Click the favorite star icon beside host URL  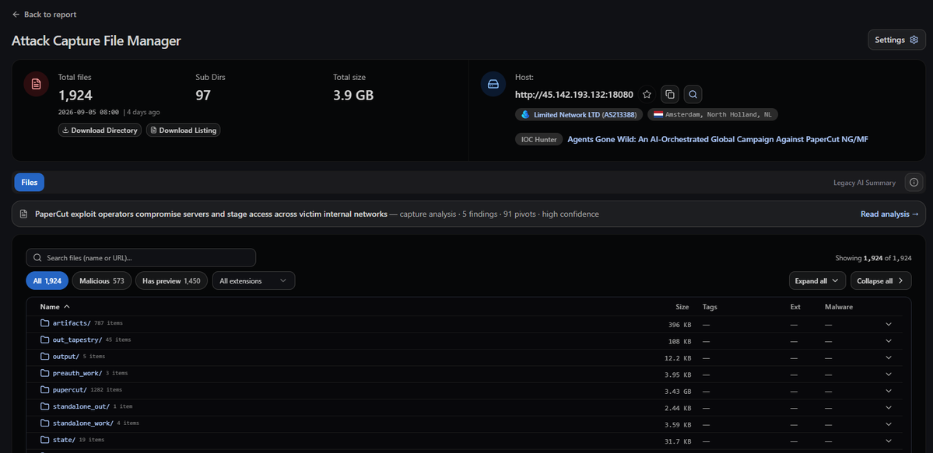coord(647,94)
